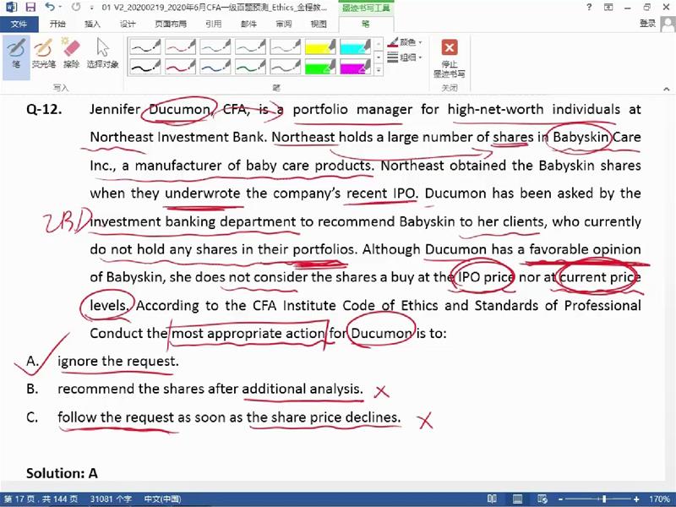Save the document from quick access toolbar
This screenshot has height=507, width=676.
(x=30, y=8)
